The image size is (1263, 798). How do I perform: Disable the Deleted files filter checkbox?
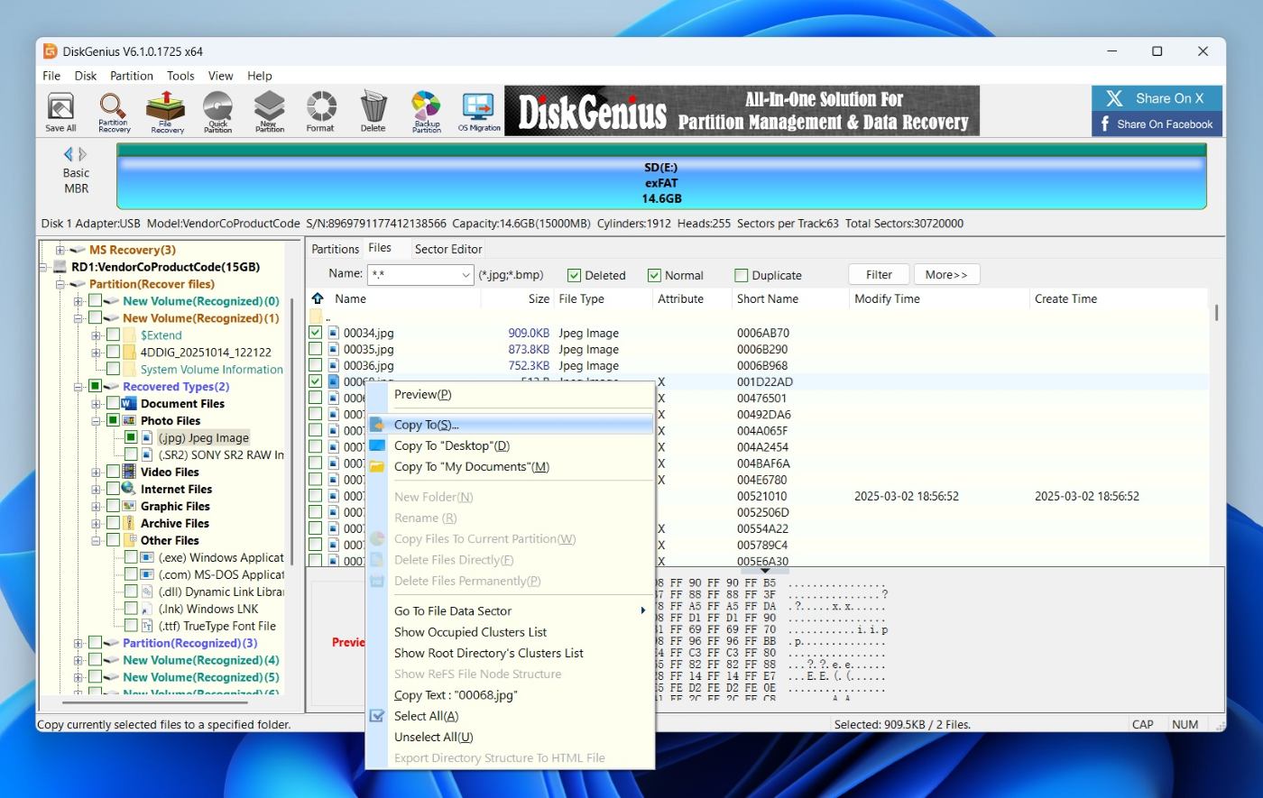point(574,274)
